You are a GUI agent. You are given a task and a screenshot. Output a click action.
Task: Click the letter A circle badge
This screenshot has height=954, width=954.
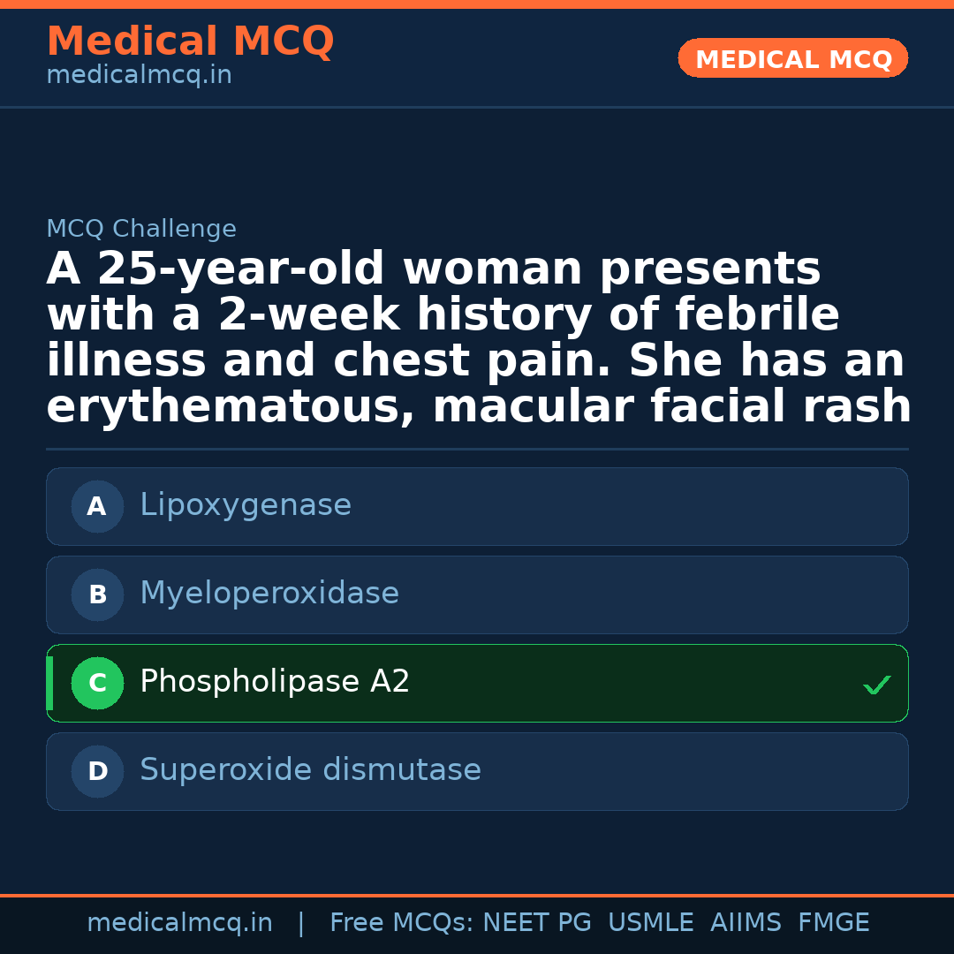[97, 506]
